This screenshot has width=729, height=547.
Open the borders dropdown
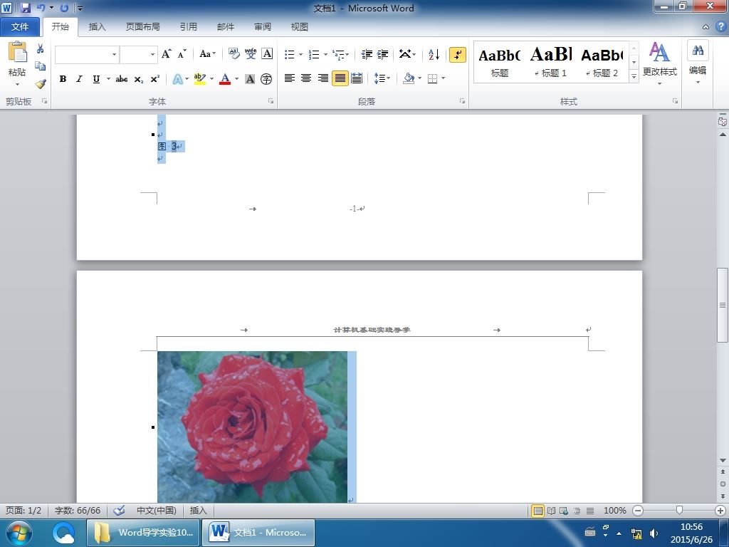tap(443, 78)
